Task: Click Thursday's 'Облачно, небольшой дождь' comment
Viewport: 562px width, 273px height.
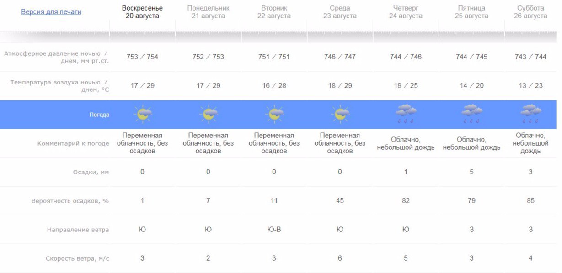Action: pyautogui.click(x=406, y=143)
